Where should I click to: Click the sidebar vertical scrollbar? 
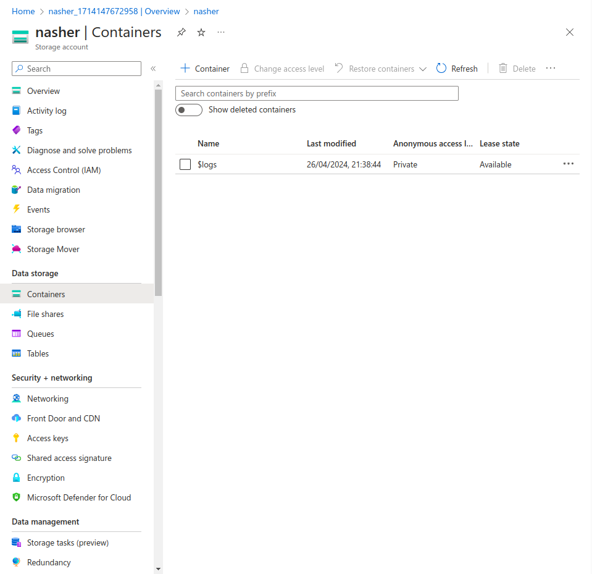coord(159,192)
